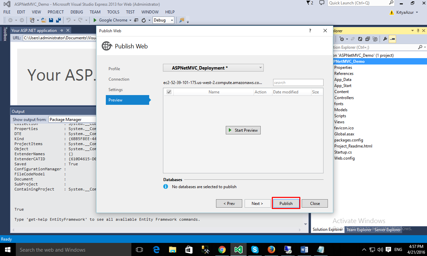Screen dimensions: 427x256
Task: Click the Save floppy disk icon
Action: 52,20
